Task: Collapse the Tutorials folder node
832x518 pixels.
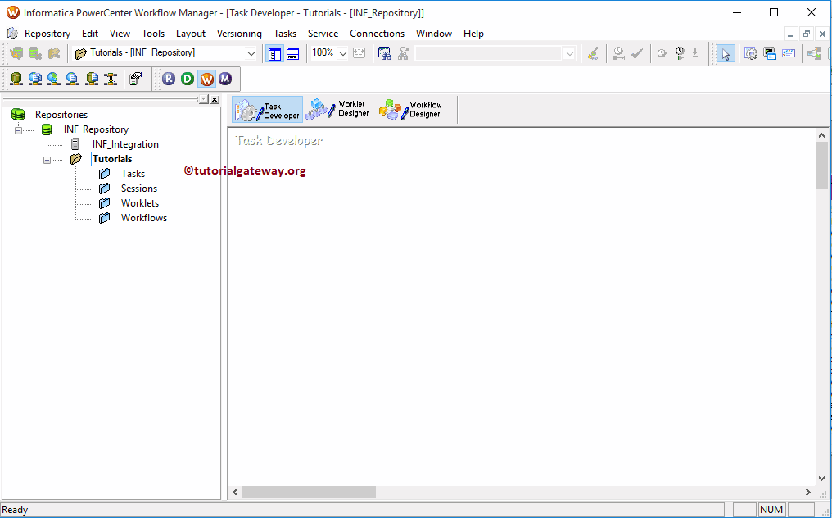Action: pyautogui.click(x=47, y=159)
